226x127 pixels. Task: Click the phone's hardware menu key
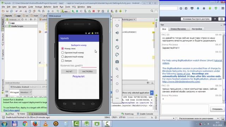click(x=74, y=104)
